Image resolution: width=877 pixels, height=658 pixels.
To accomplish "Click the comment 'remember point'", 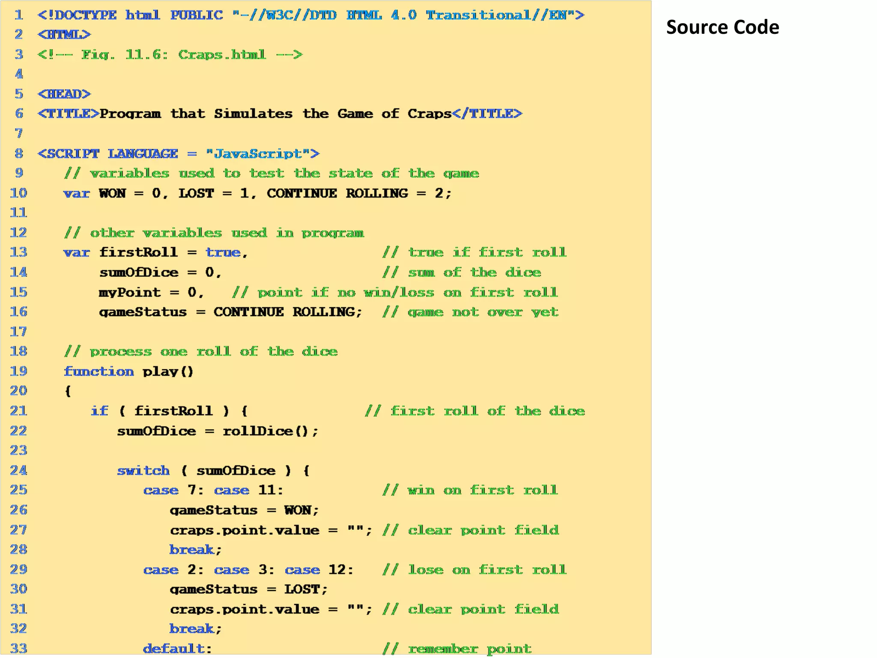I will [x=457, y=649].
